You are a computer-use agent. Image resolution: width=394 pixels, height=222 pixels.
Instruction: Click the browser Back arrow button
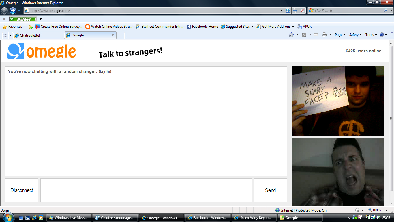tap(4, 11)
